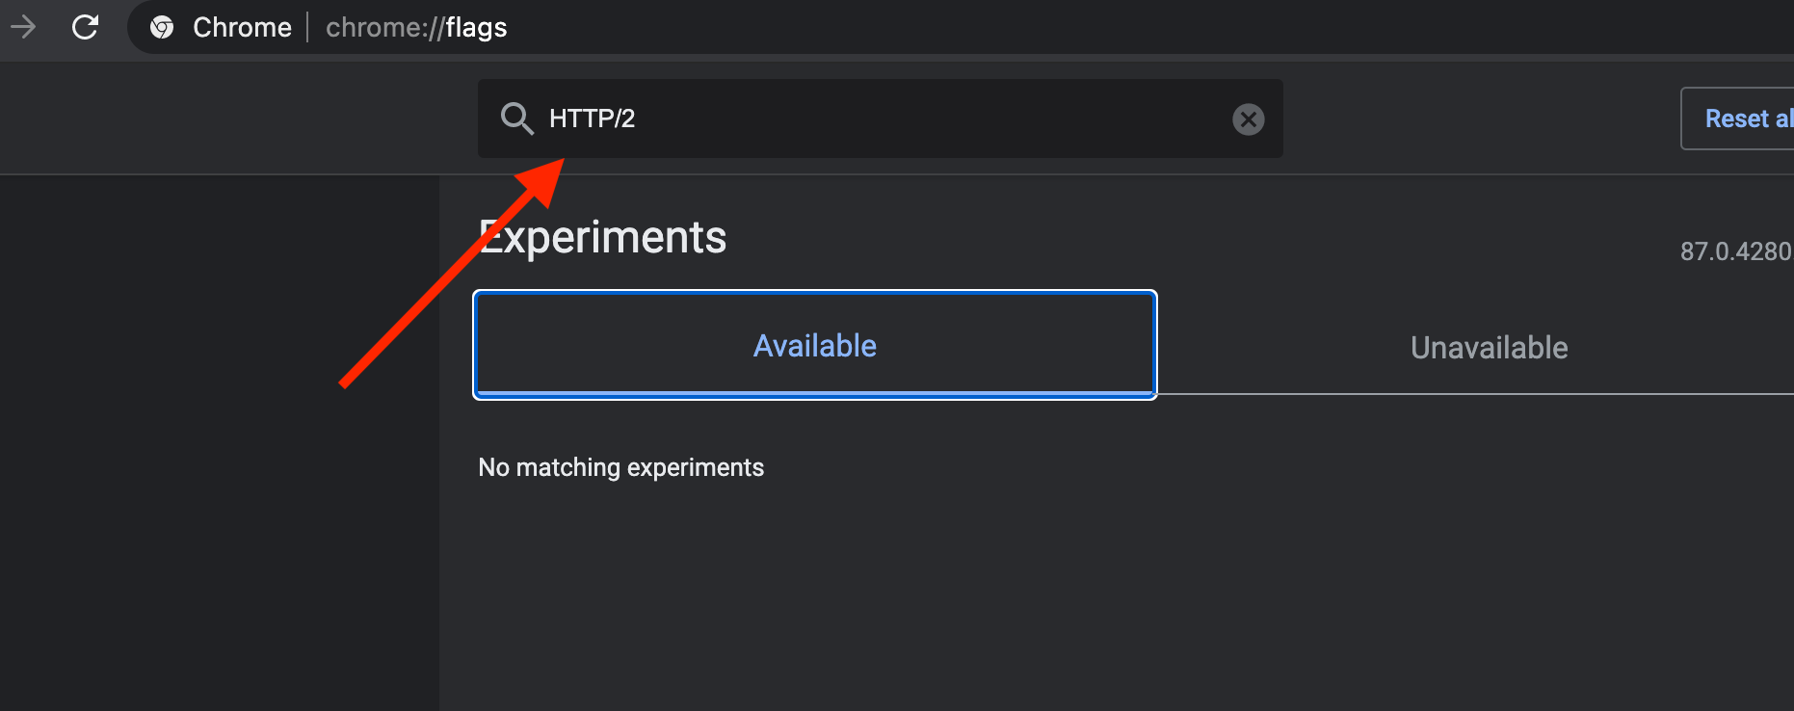The image size is (1794, 711).
Task: Click the "No matching experiments" message
Action: click(620, 467)
